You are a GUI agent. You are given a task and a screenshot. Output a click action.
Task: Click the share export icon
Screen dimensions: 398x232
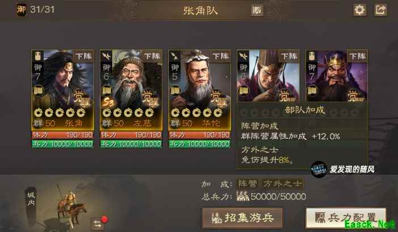point(380,10)
